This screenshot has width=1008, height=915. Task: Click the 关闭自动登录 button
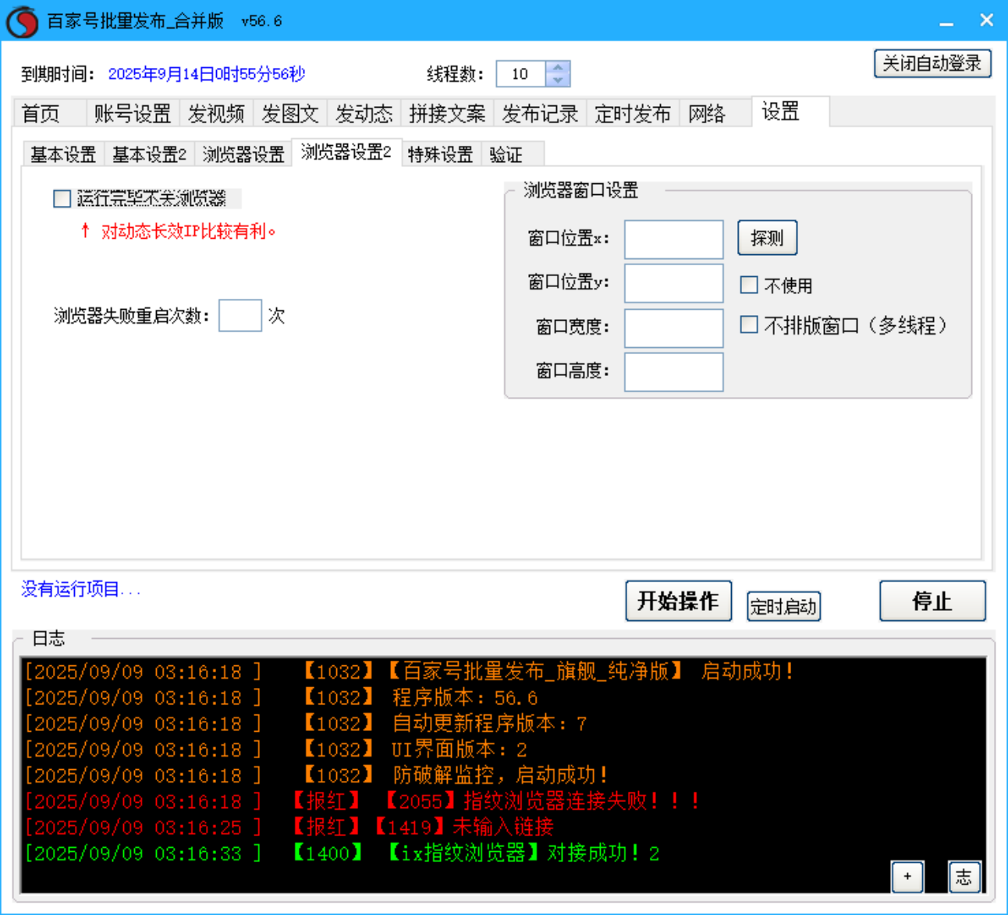pyautogui.click(x=932, y=63)
